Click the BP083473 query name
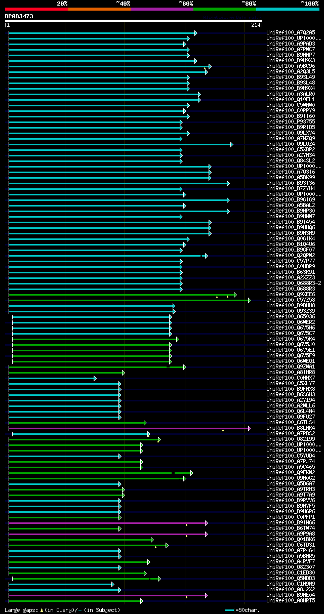The image size is (324, 614). pyautogui.click(x=19, y=16)
